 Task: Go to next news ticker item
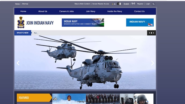pyautogui.click(x=154, y=33)
